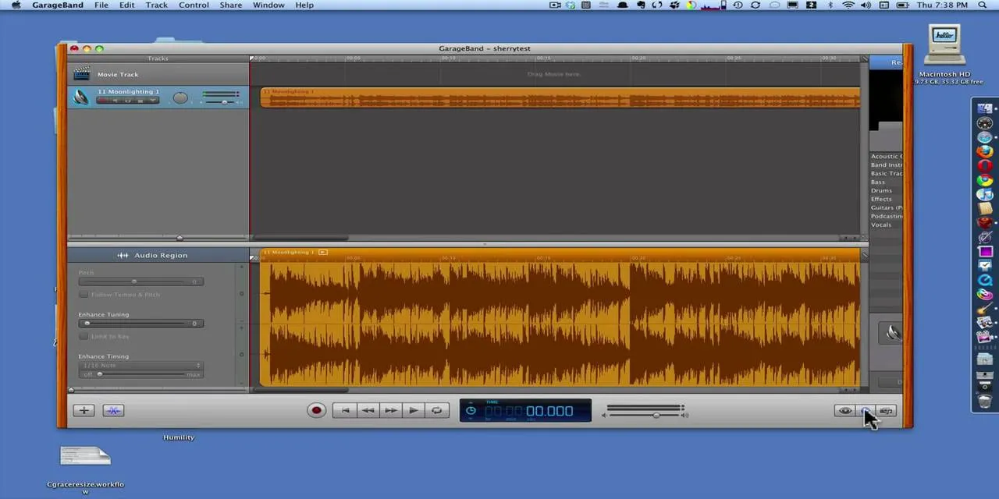Select the Basic Track category
Image resolution: width=999 pixels, height=499 pixels.
(x=886, y=173)
